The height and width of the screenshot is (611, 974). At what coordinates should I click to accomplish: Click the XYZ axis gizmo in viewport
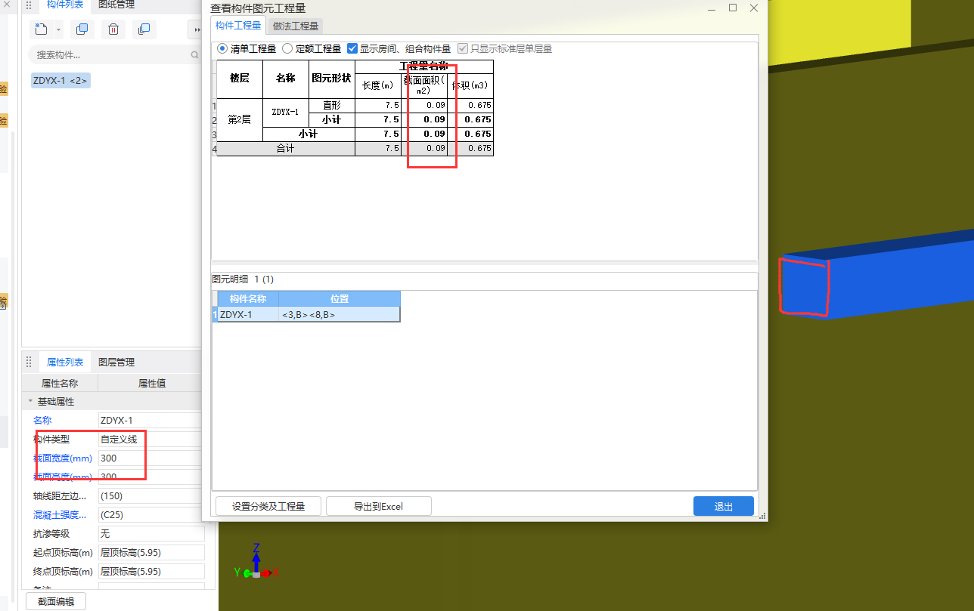click(257, 560)
